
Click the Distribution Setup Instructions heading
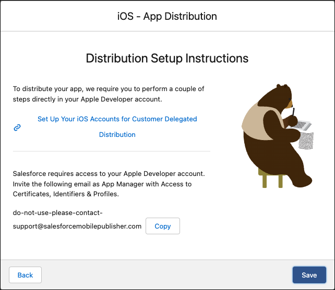(167, 58)
